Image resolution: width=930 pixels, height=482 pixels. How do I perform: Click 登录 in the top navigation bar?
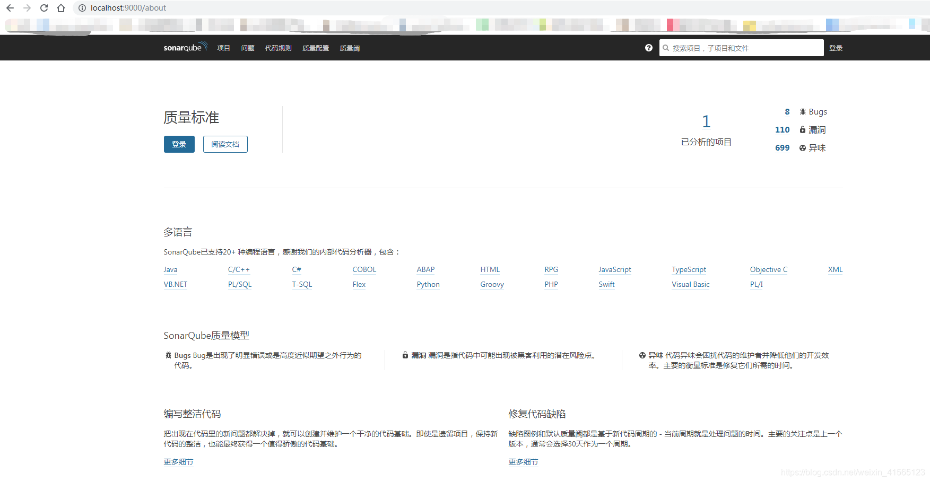(x=836, y=48)
